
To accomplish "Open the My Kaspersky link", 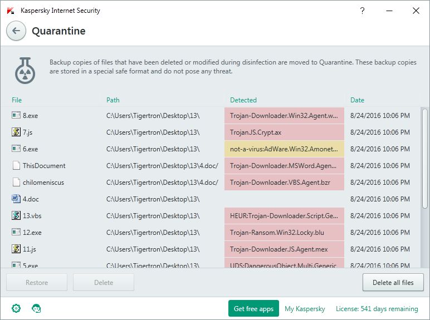I will point(305,309).
